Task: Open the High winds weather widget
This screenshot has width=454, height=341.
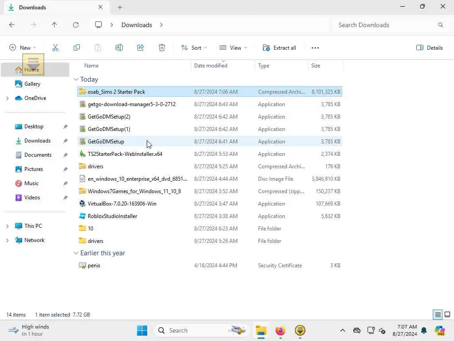Action: coord(29,330)
